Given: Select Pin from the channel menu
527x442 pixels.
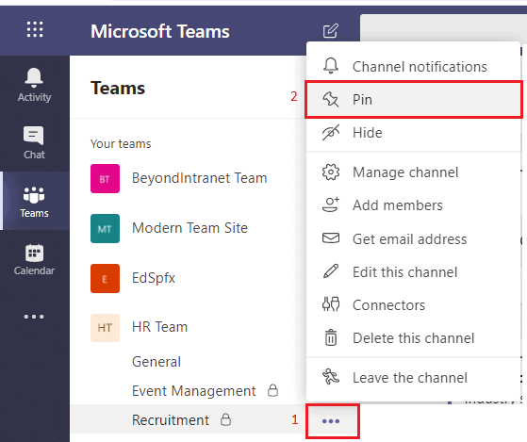Looking at the screenshot, I should tap(414, 100).
